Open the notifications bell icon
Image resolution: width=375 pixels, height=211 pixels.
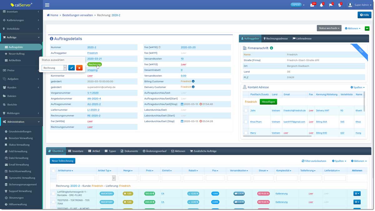tap(321, 5)
